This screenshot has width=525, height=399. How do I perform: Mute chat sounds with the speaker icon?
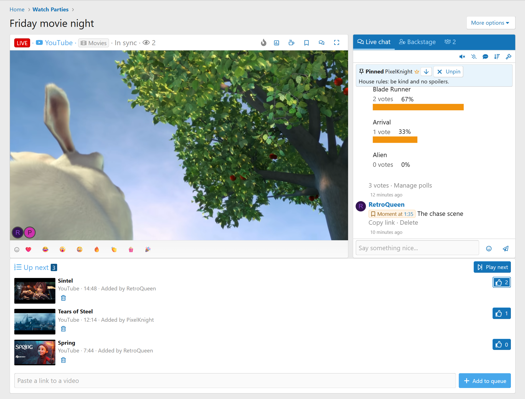tap(462, 57)
